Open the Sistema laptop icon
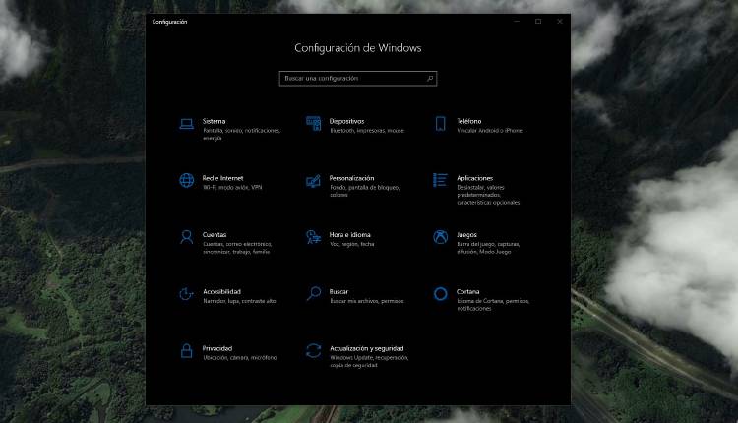The height and width of the screenshot is (423, 738). 186,124
